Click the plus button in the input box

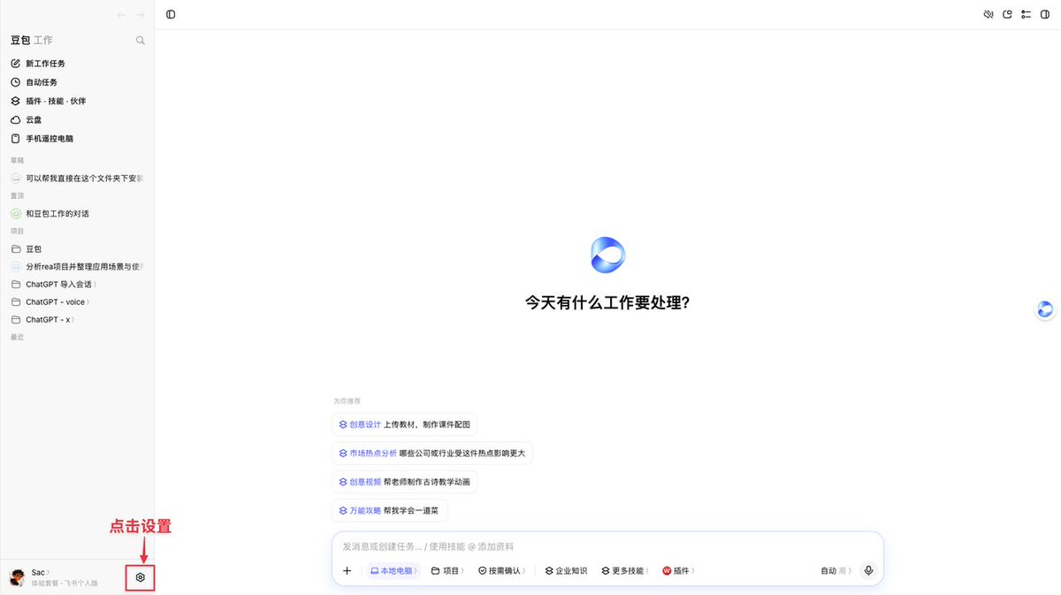[x=347, y=571]
